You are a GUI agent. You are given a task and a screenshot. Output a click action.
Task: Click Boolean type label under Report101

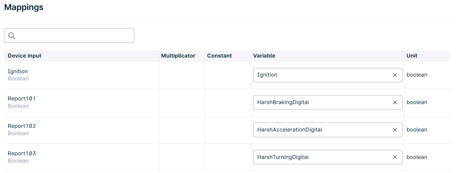18,106
